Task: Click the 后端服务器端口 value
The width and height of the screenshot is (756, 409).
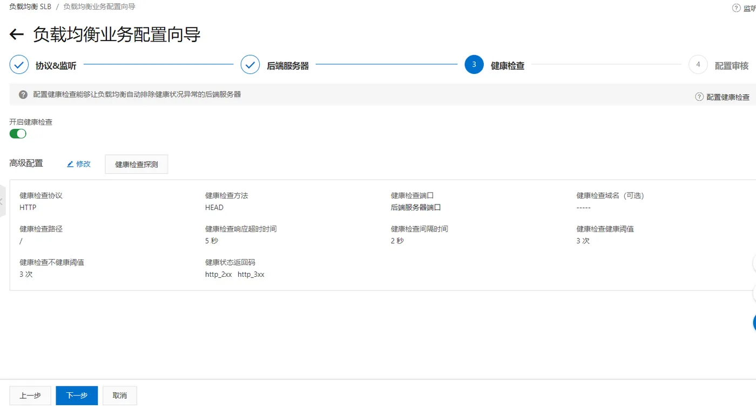Action: tap(416, 207)
